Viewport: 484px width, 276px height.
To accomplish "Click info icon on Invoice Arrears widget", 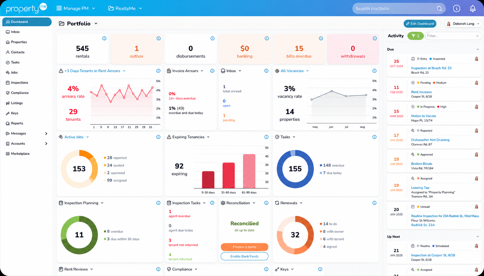I will coord(212,71).
